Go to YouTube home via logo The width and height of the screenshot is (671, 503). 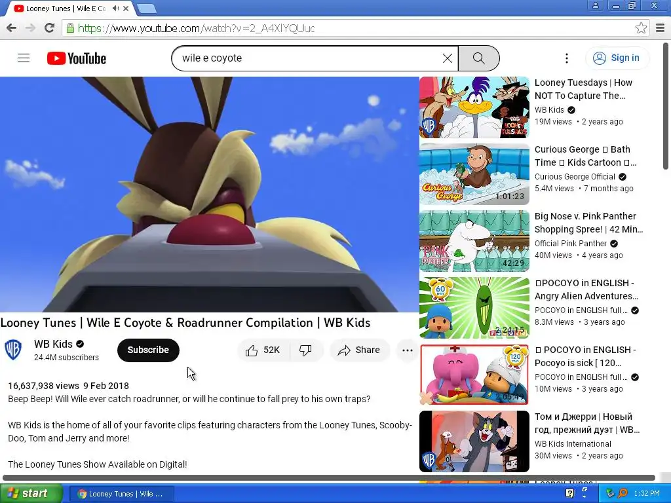coord(77,58)
